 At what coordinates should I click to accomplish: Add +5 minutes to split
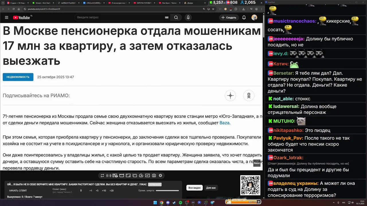tap(97, 191)
